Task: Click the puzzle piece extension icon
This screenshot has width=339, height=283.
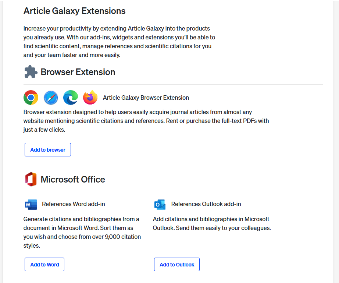Action: 31,72
